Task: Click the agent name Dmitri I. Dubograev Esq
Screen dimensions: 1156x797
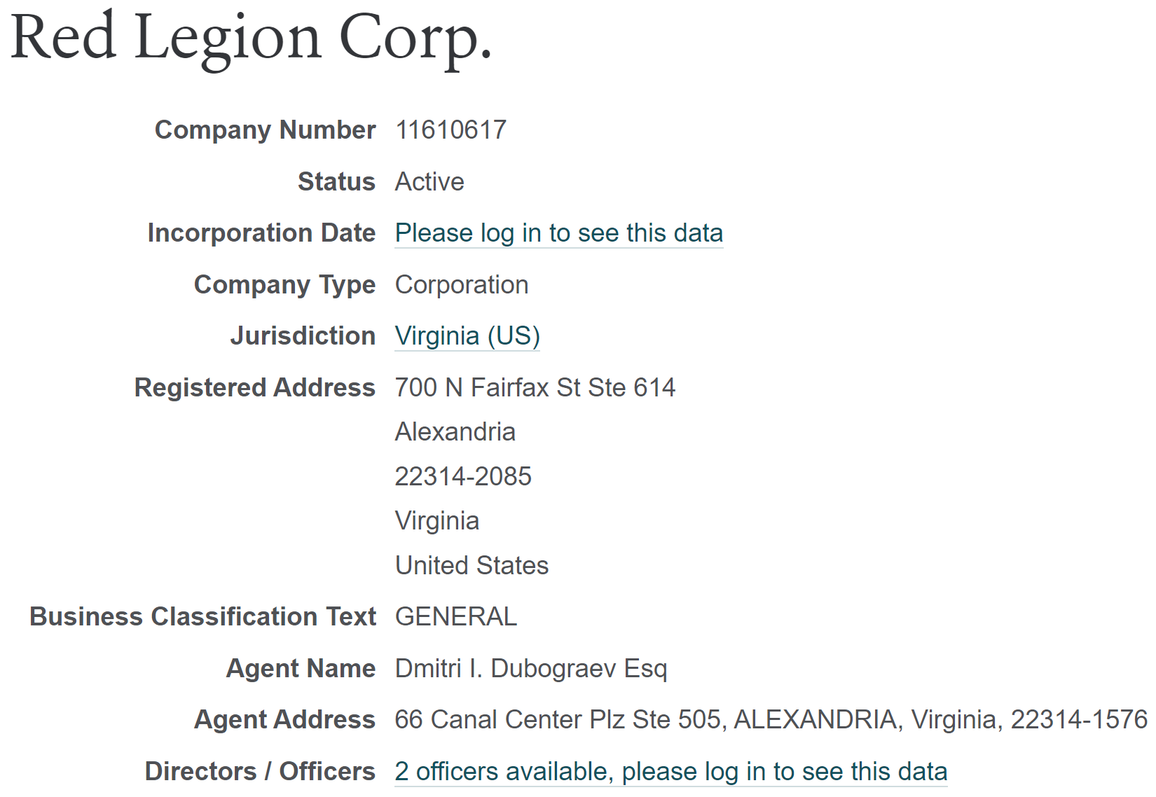Action: pyautogui.click(x=531, y=669)
